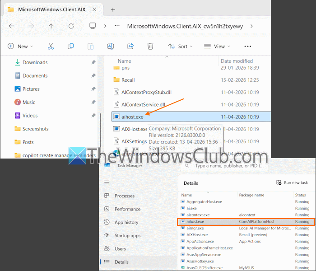Select ApplicationFrameHost.exe process row

coord(247,248)
